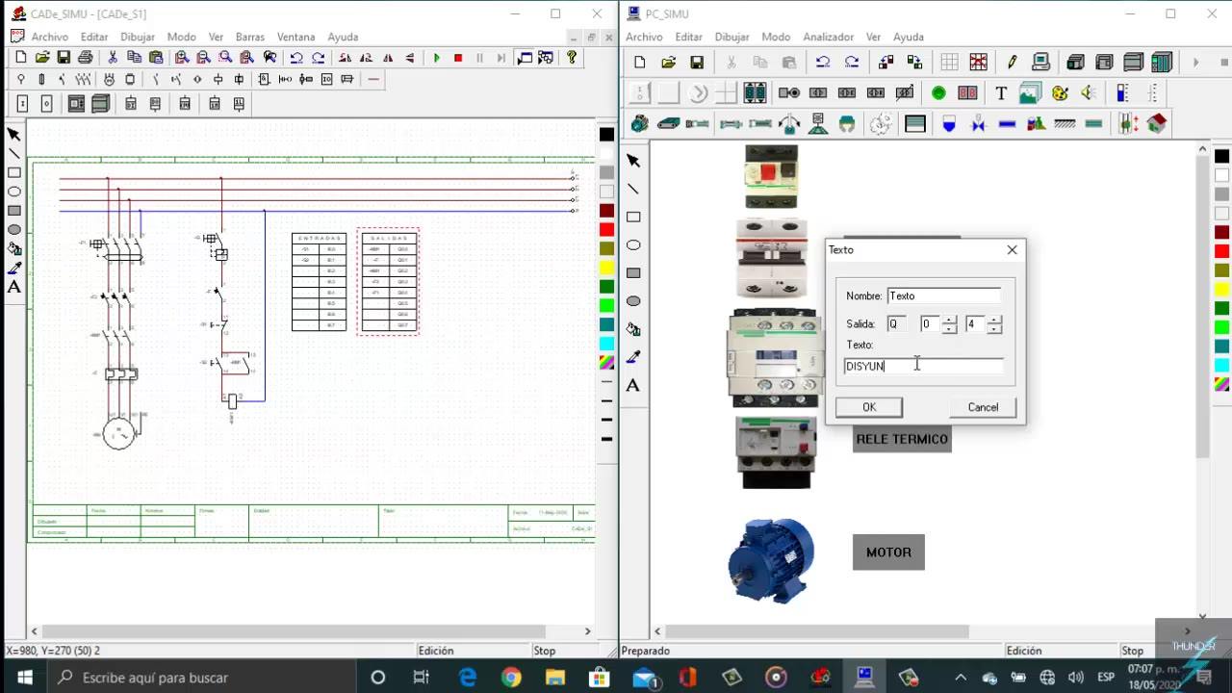The image size is (1232, 693).
Task: Save icon in CADe_SIMU toolbar
Action: [64, 58]
